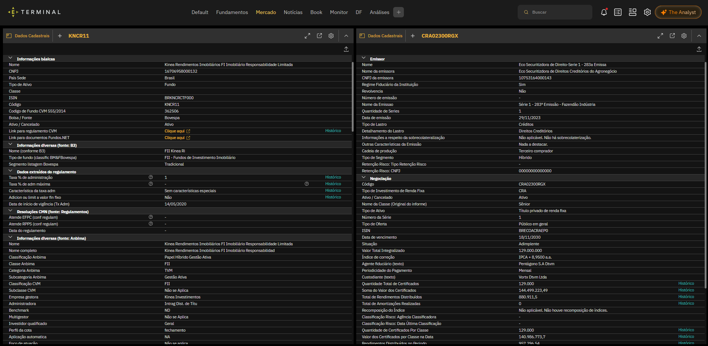Pop out CRA02300RGX panel to new window

[672, 36]
